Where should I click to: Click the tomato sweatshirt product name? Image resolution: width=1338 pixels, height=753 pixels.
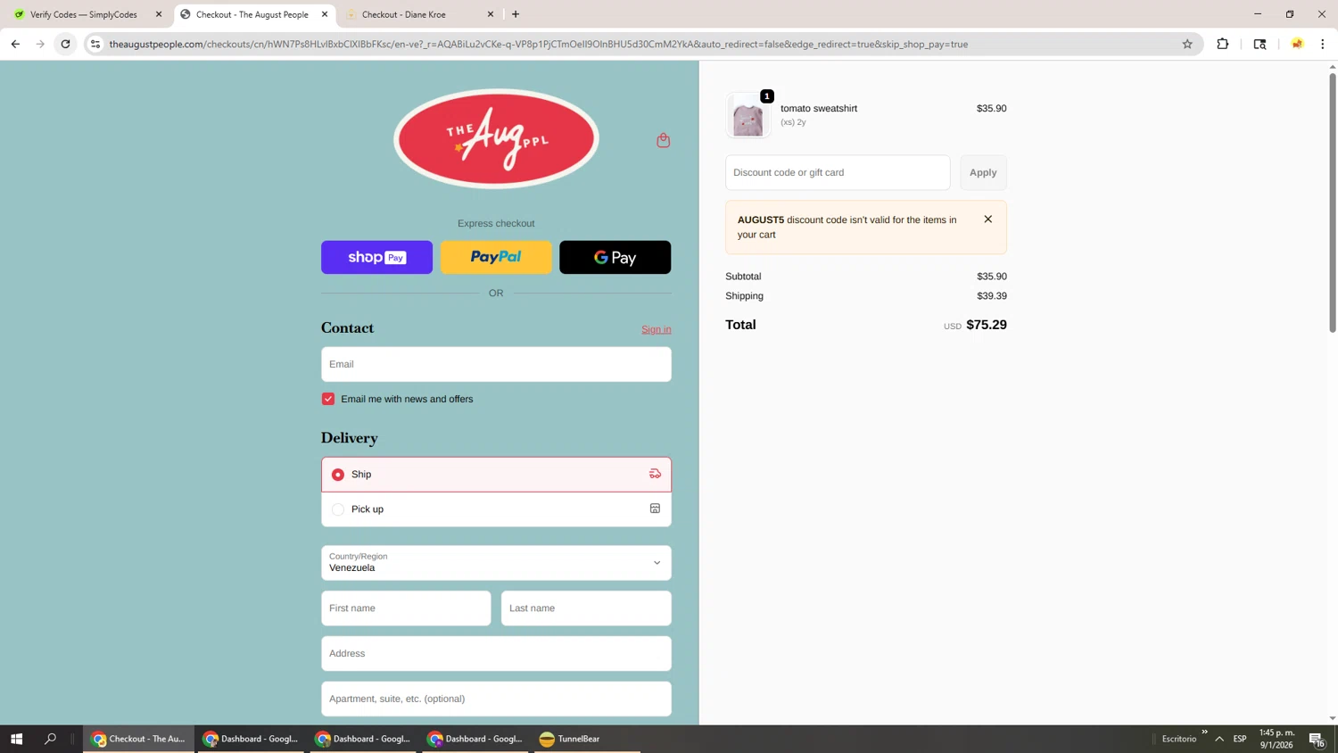point(819,109)
